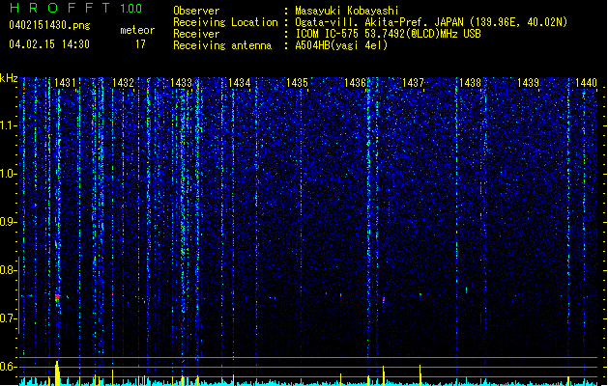
Task: Click the 0.9 kHz axis label
Action: point(8,222)
